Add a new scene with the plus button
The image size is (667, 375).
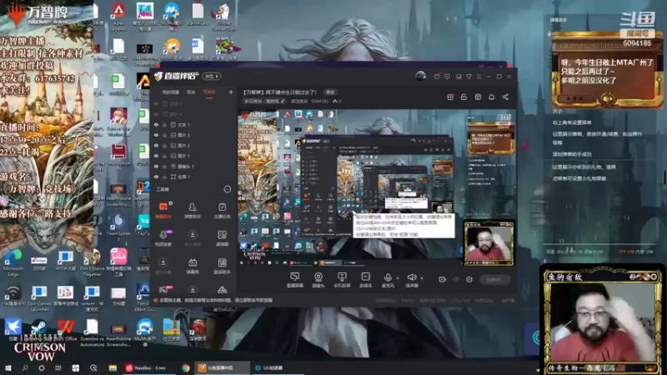(231, 92)
